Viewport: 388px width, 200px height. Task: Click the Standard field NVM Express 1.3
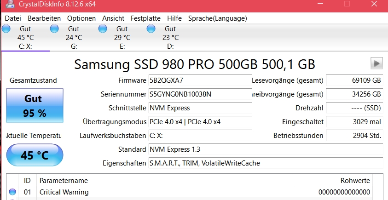266,149
